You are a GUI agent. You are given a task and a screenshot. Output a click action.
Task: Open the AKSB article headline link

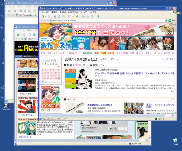pos(134,74)
